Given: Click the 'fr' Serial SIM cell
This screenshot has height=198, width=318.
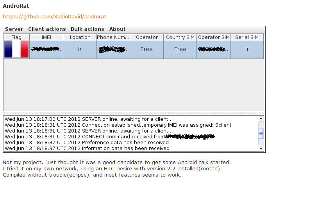Looking at the screenshot, I should click(x=247, y=49).
